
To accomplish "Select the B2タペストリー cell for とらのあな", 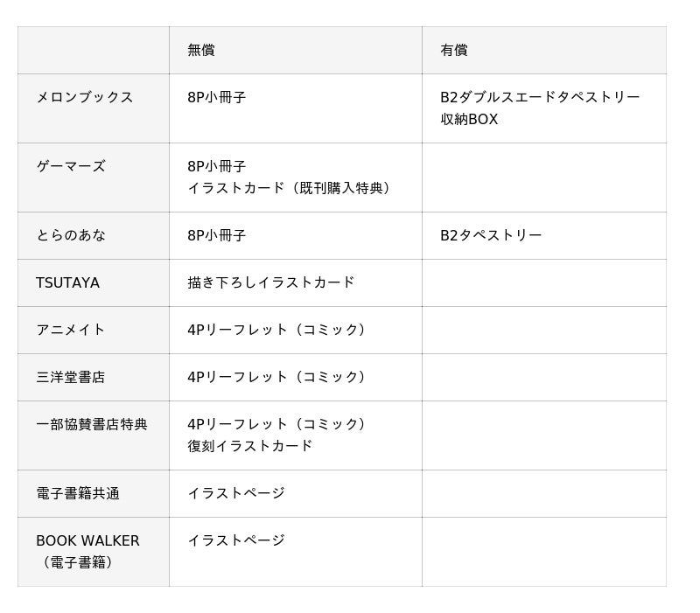I will [x=491, y=235].
